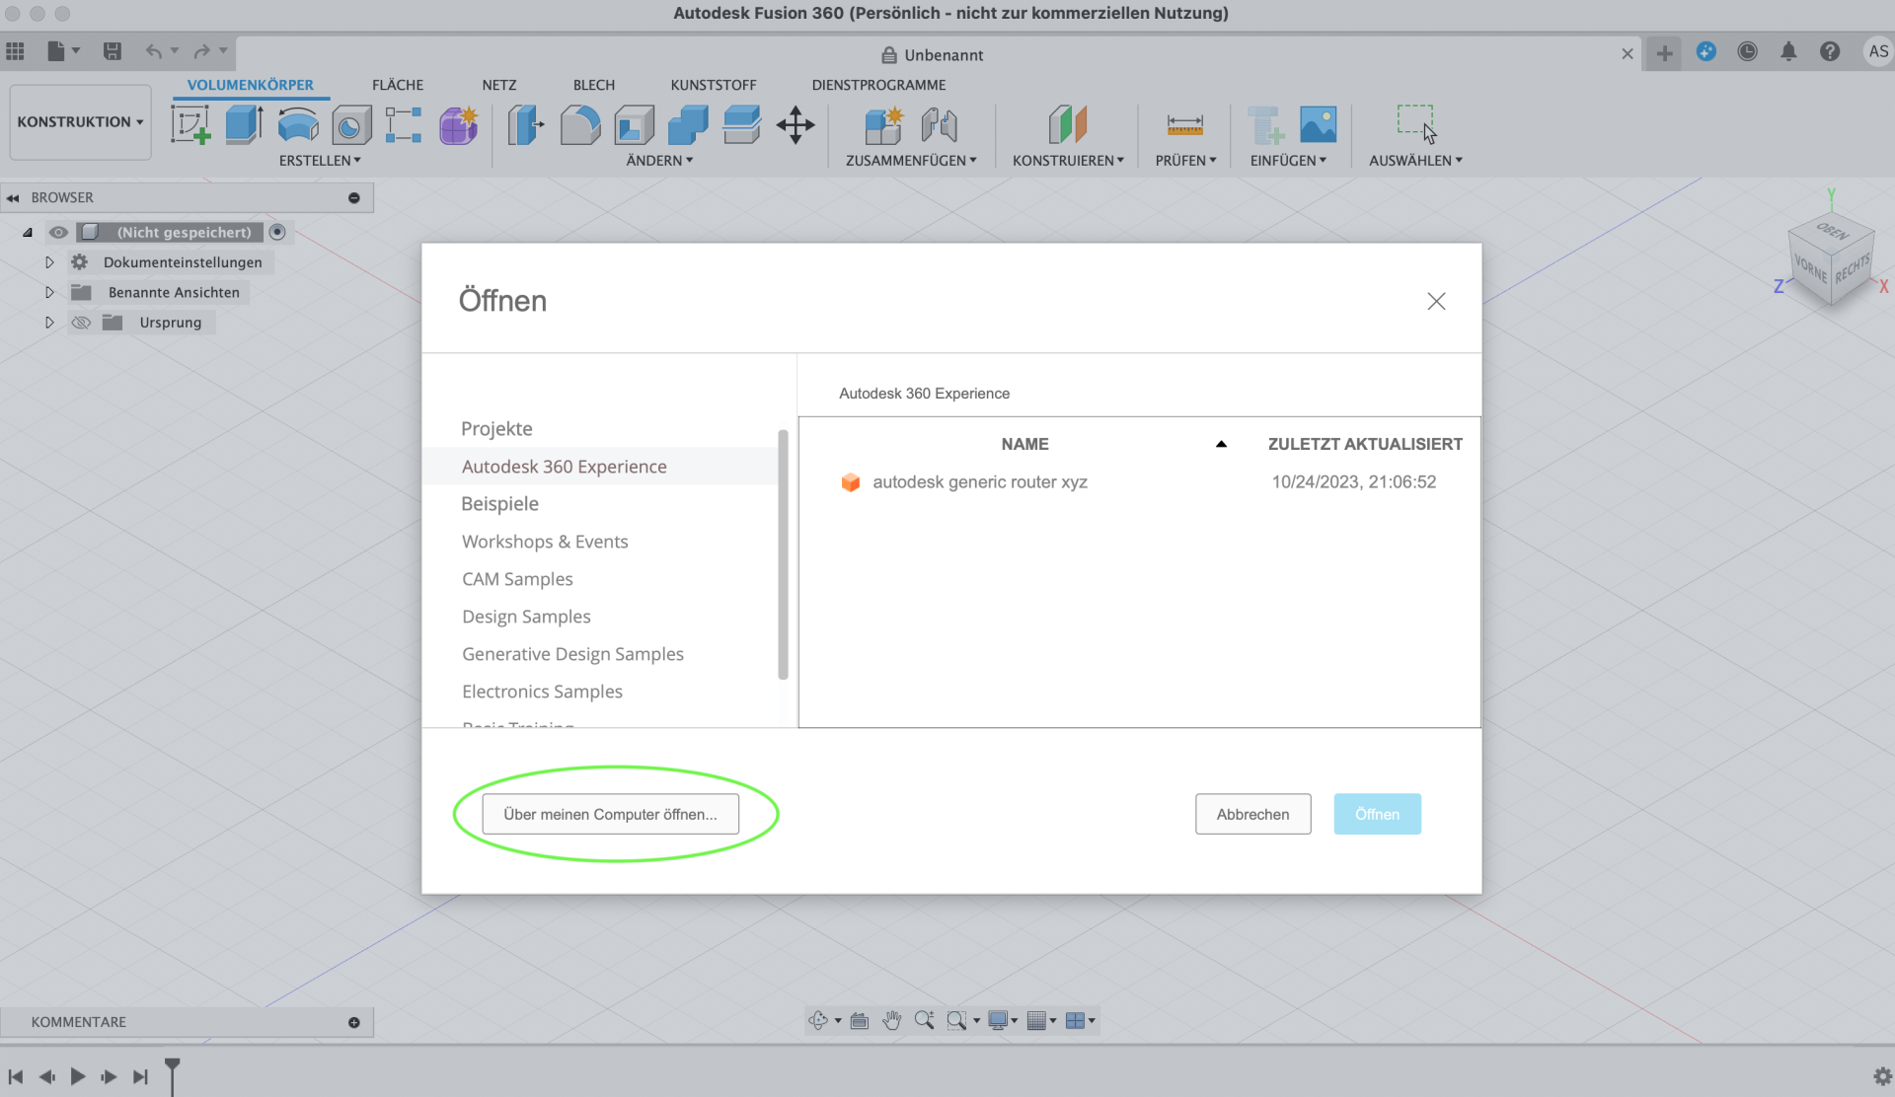
Task: Click the Selection window tool icon
Action: (1415, 123)
